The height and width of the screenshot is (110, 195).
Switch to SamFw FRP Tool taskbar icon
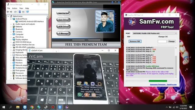click(x=67, y=107)
